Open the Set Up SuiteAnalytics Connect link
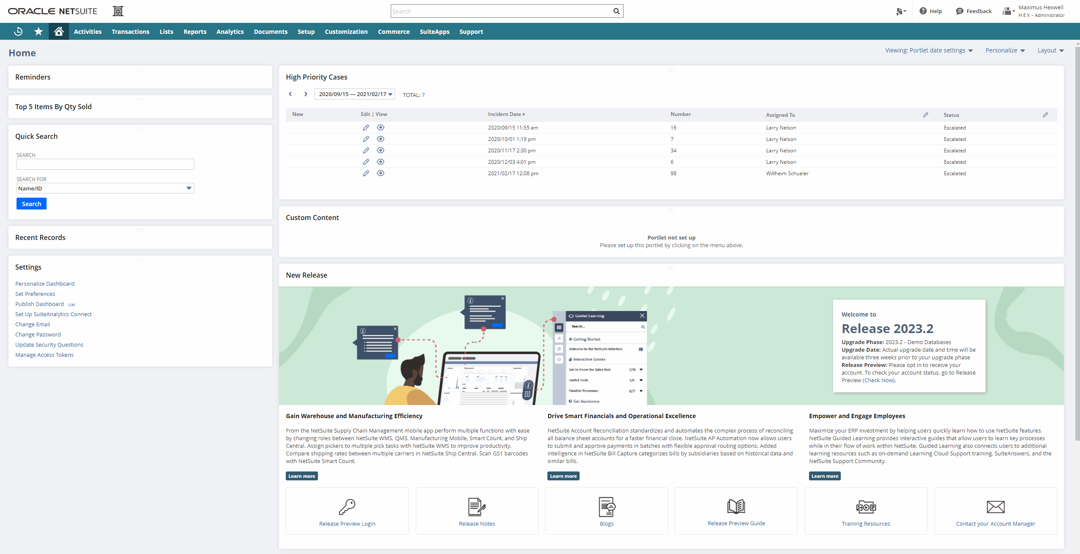Viewport: 1080px width, 554px height. (x=53, y=314)
